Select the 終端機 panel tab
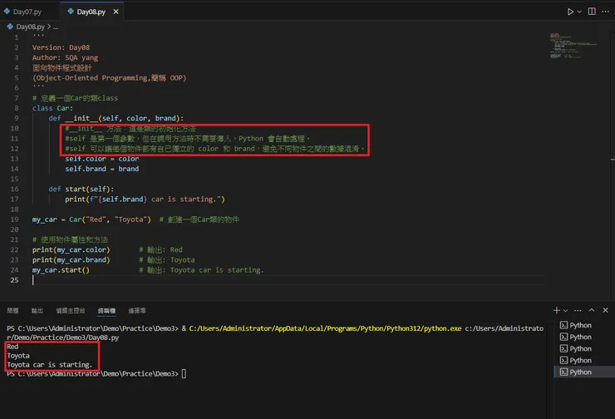Screen dimensions: 615x419 (106, 310)
